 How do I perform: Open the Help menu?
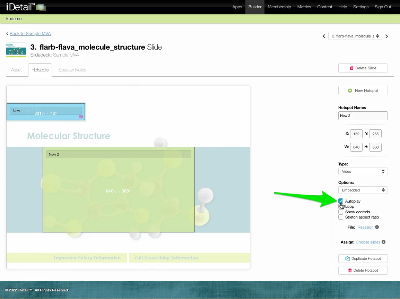coord(342,7)
